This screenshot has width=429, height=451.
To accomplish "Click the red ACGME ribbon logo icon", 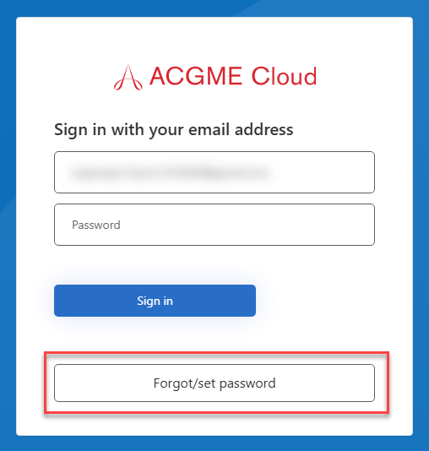I will [128, 77].
